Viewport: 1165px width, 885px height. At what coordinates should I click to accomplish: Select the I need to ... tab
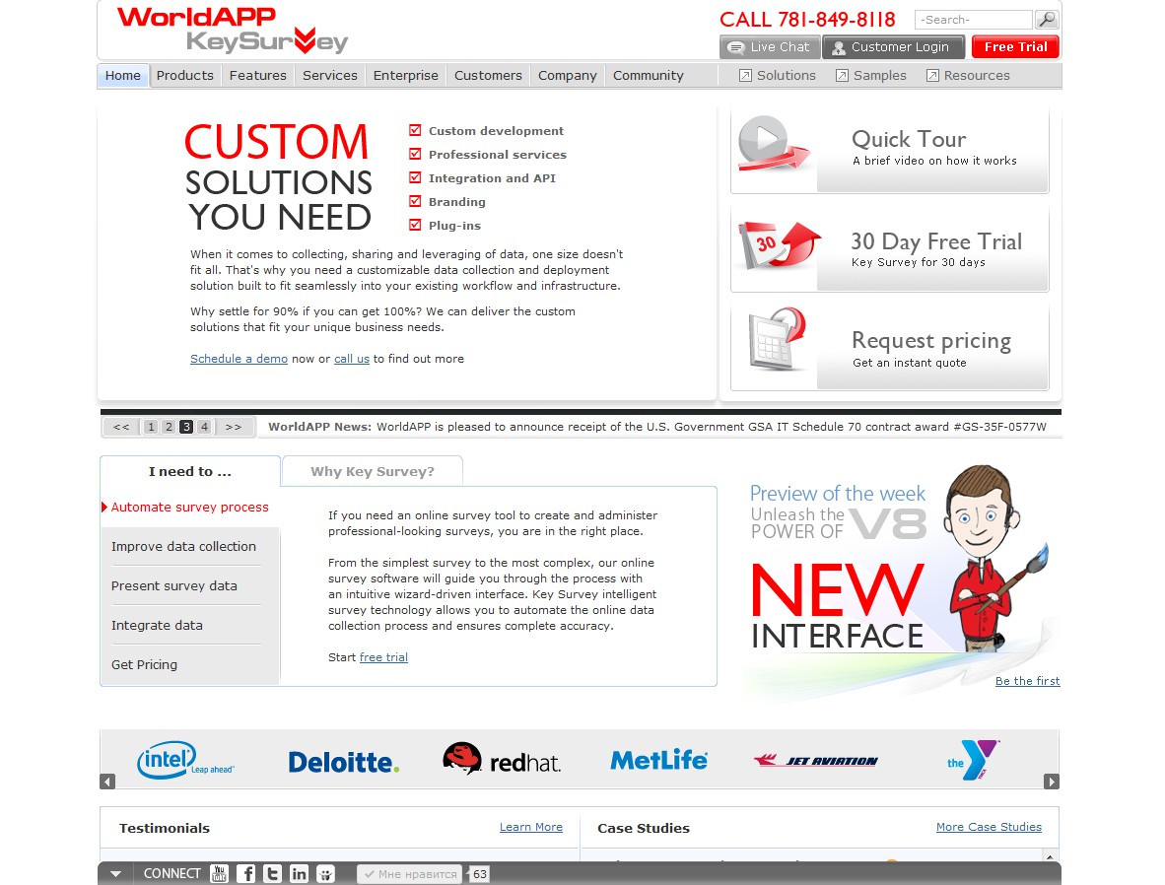[190, 471]
